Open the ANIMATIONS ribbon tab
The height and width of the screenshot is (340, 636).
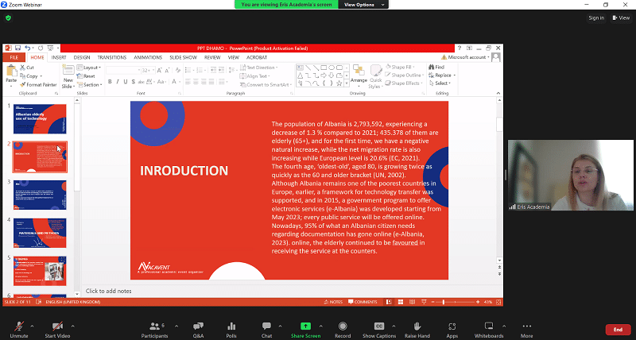pyautogui.click(x=146, y=57)
